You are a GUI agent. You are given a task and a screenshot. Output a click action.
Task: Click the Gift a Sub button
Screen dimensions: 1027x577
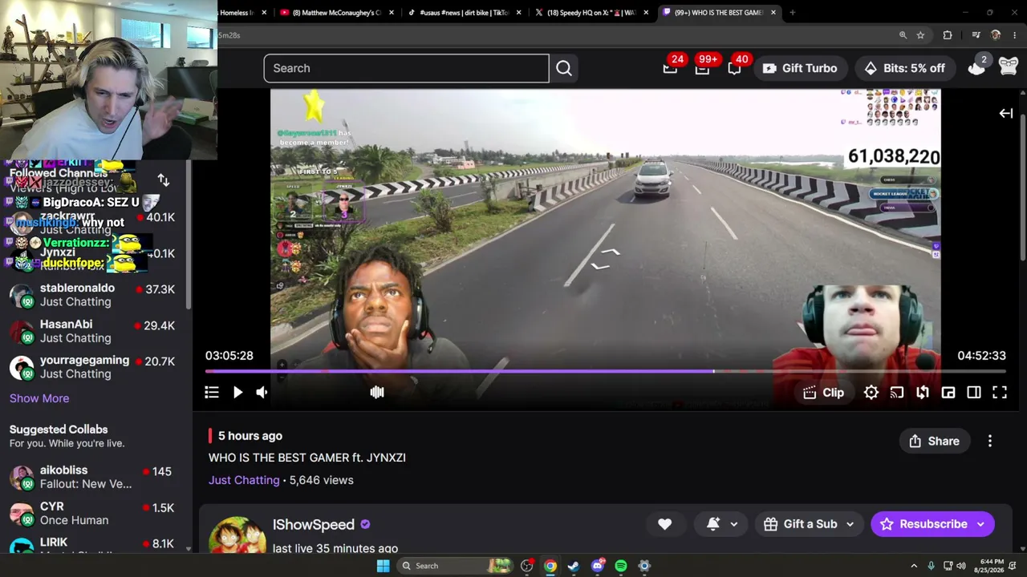801,524
